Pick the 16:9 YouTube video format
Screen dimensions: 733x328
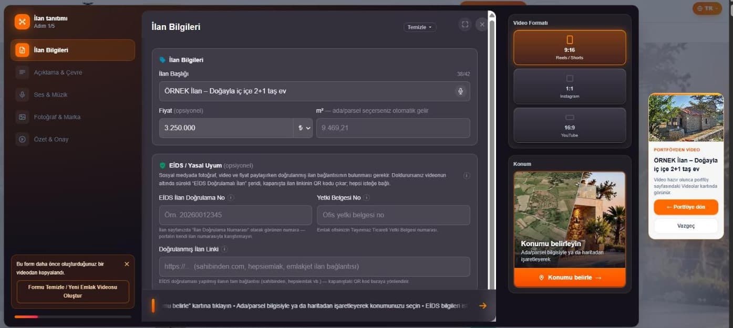pos(570,125)
